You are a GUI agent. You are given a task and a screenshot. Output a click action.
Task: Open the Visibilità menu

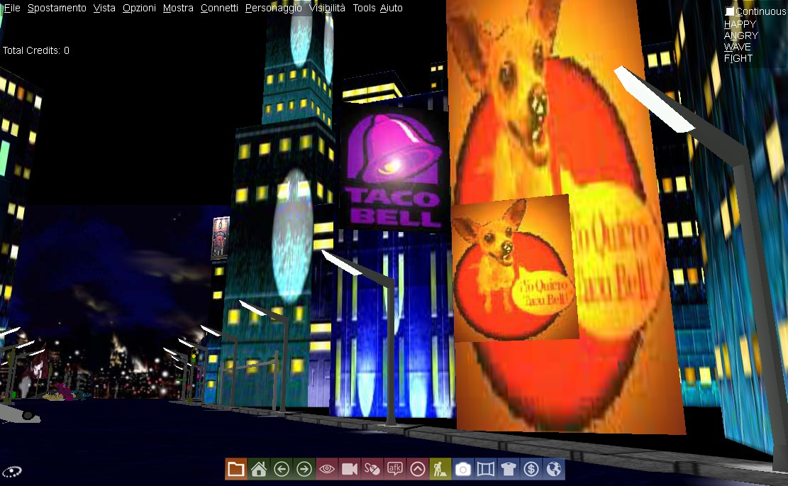[327, 9]
